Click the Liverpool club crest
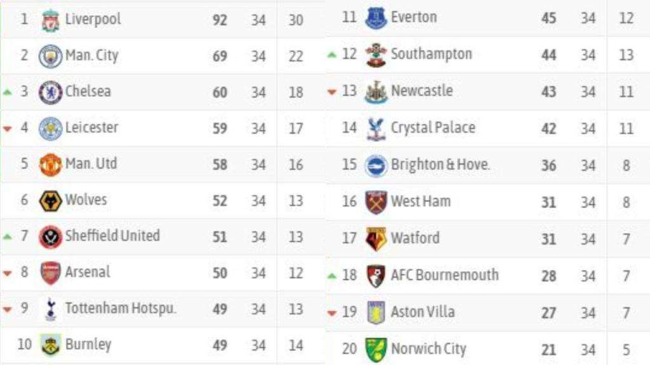 coord(51,20)
